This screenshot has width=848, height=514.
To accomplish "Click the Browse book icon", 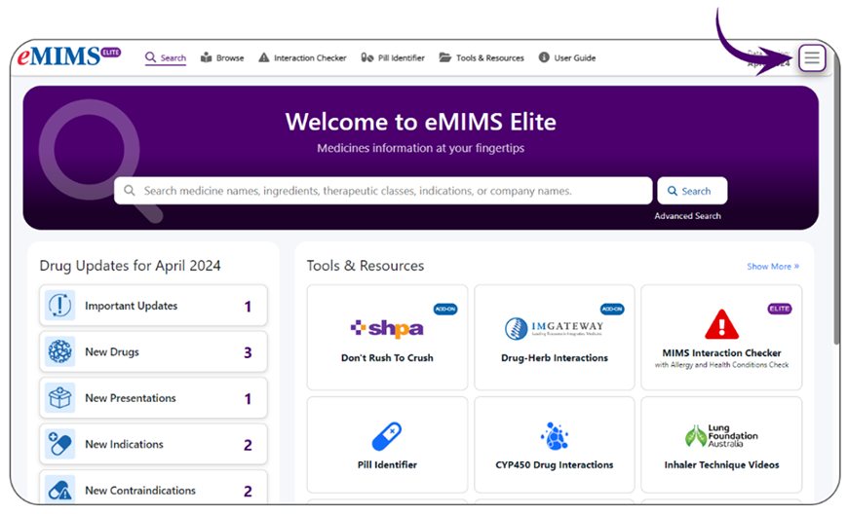I will click(x=206, y=57).
